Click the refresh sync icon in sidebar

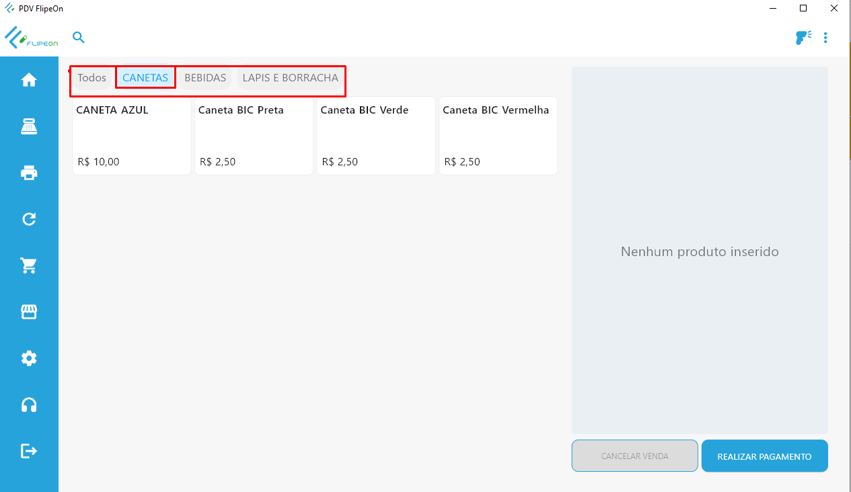[x=29, y=219]
